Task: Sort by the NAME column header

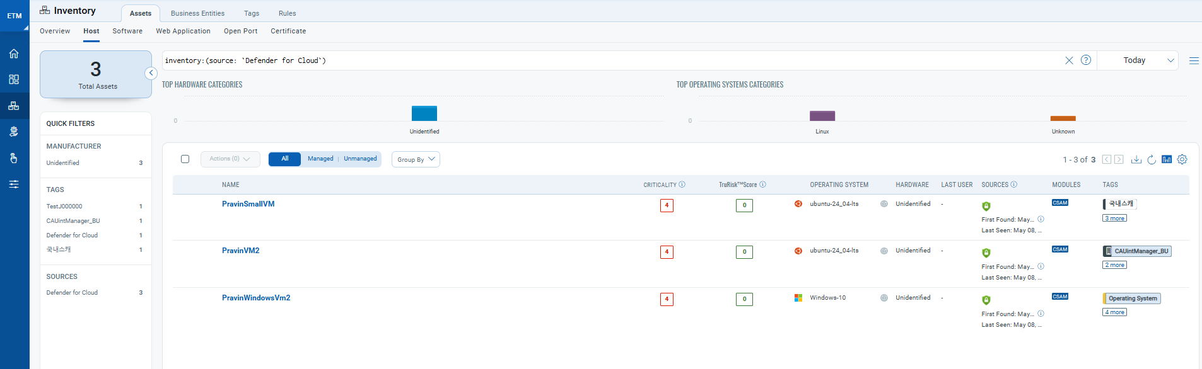Action: pyautogui.click(x=231, y=184)
